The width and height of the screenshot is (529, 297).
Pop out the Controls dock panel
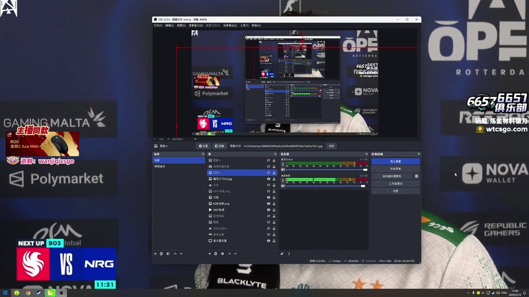(x=419, y=154)
